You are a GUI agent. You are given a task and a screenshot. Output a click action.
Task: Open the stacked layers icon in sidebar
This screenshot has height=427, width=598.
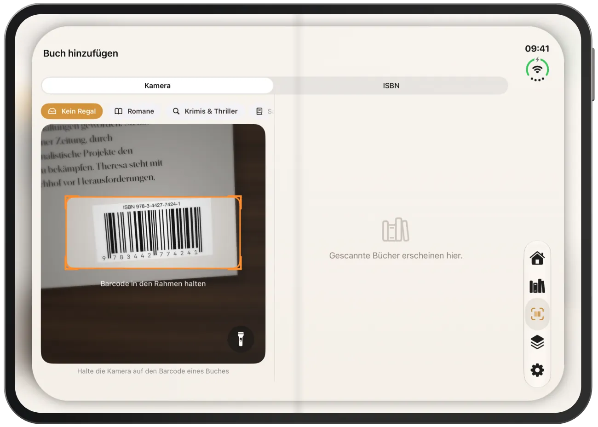tap(537, 342)
